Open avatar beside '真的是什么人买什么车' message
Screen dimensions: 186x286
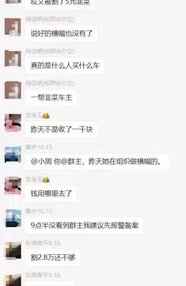[13, 58]
